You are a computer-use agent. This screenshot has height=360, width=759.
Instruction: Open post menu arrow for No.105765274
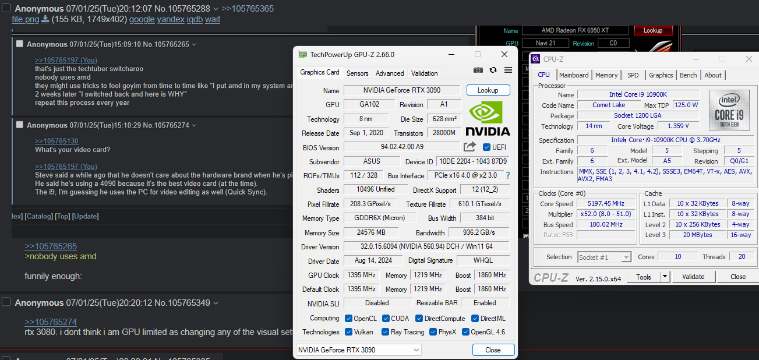tap(194, 125)
